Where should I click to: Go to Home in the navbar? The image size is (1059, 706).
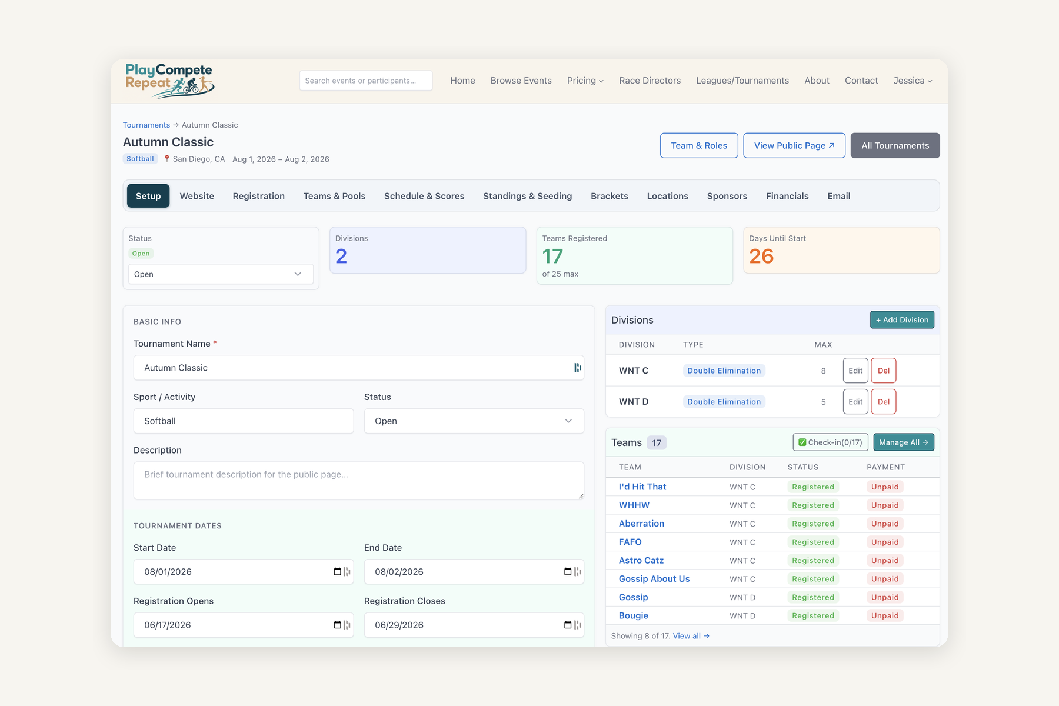[x=463, y=81]
